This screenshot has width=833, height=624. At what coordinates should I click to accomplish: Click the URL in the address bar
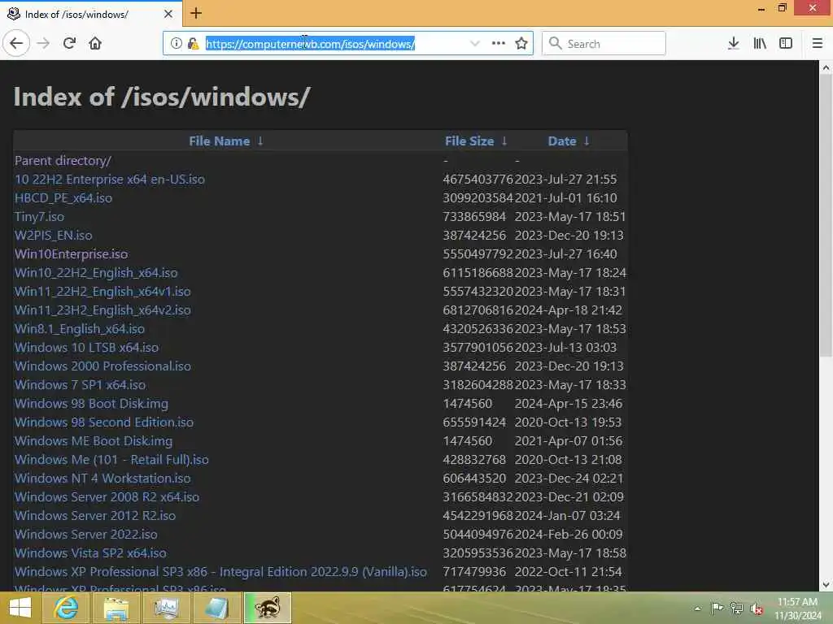(x=310, y=44)
